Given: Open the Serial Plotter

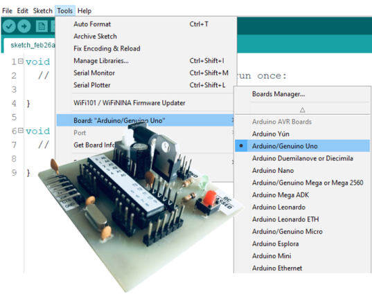Looking at the screenshot, I should (146, 85).
